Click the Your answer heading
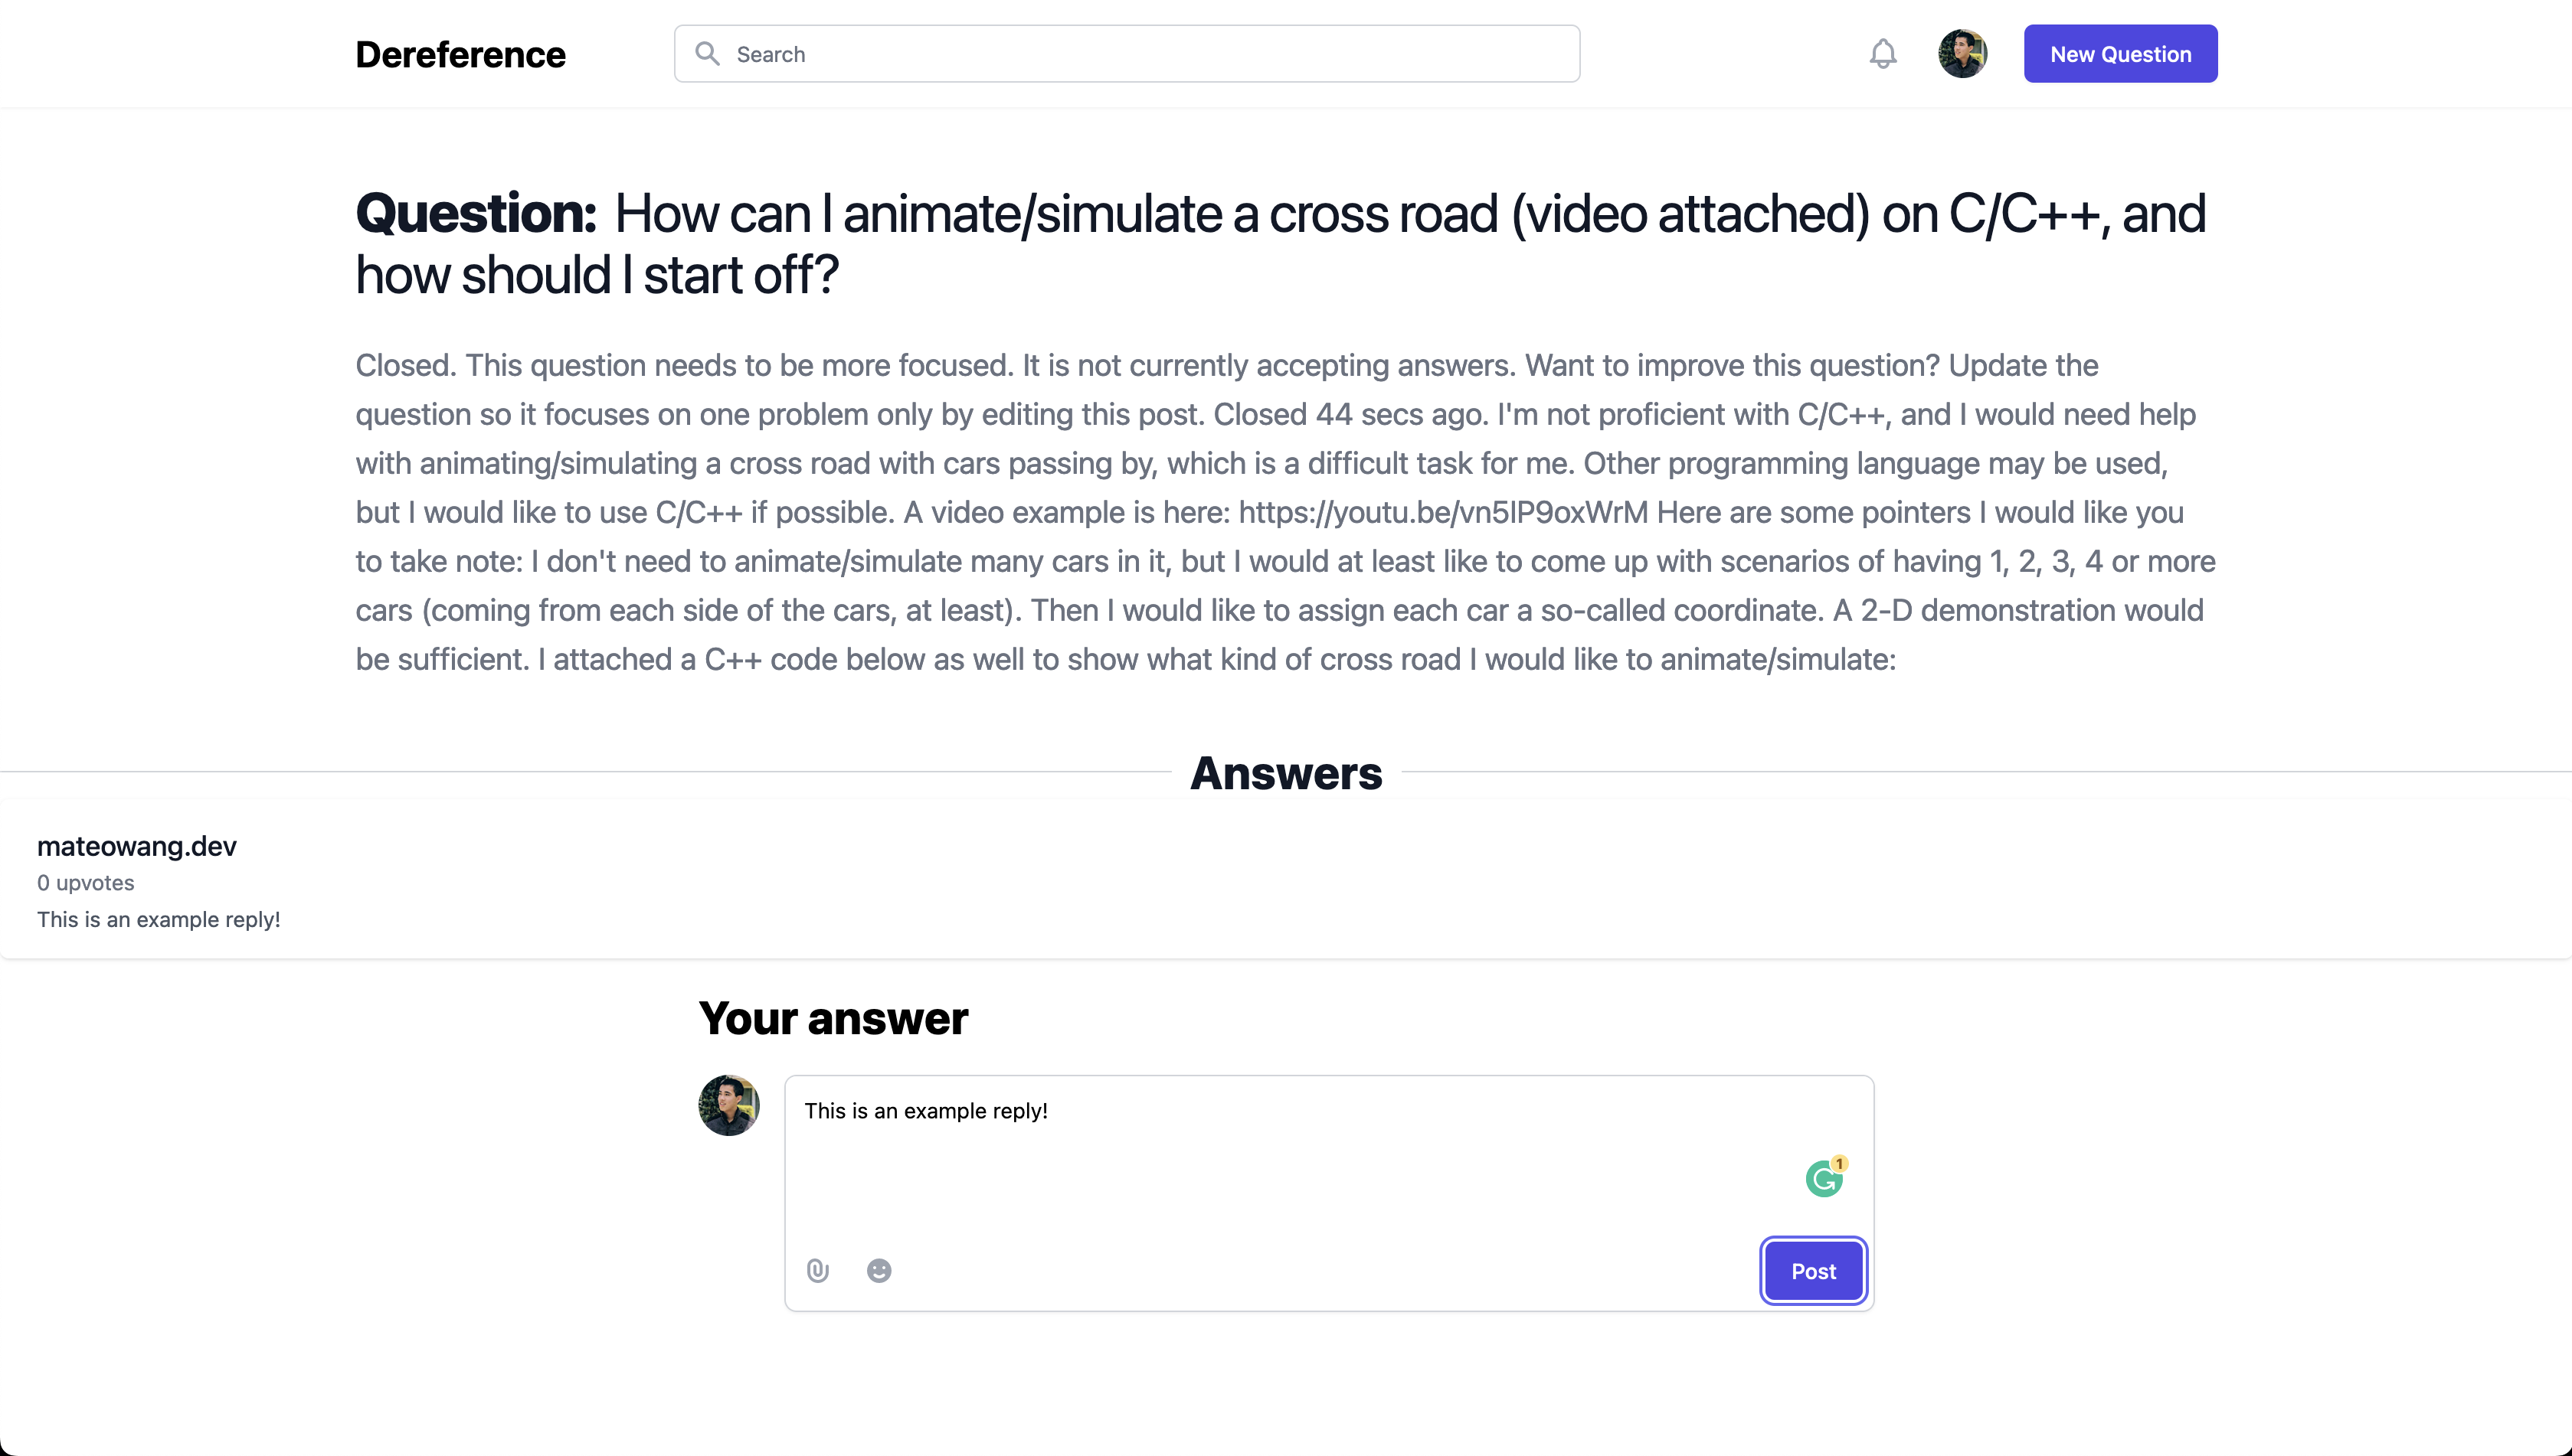 click(x=833, y=1019)
